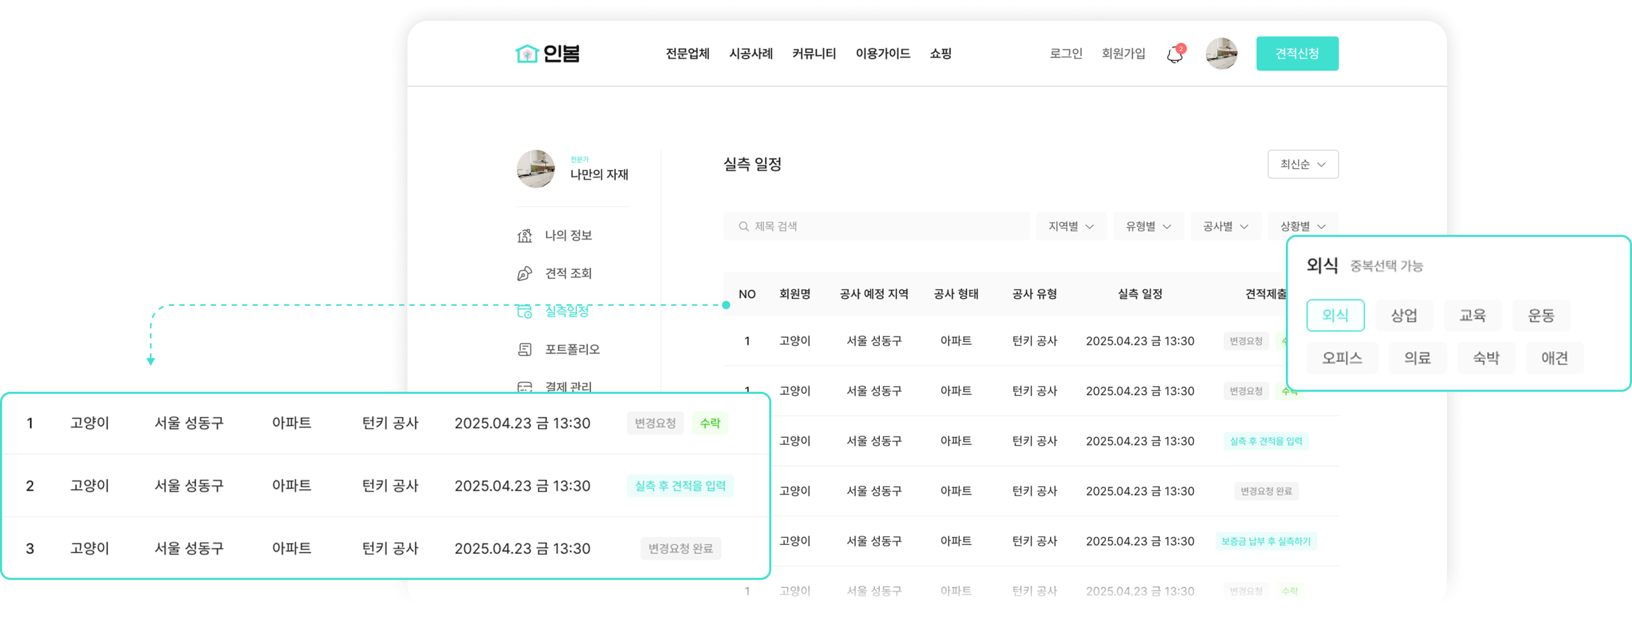This screenshot has width=1632, height=636.
Task: Click the 인봄 house logo icon
Action: [527, 54]
